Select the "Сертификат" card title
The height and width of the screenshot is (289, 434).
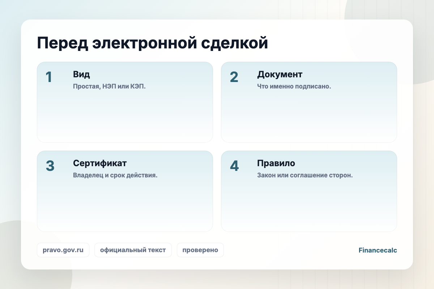tap(100, 163)
